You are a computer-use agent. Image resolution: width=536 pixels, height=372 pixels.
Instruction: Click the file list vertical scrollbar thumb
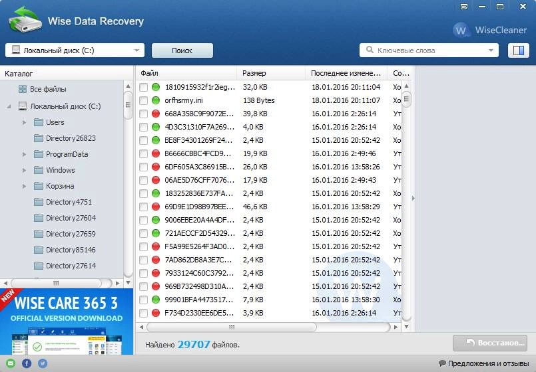pyautogui.click(x=406, y=99)
